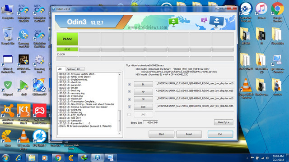Open File Explorer from the taskbar
This screenshot has height=162, width=289.
32,158
